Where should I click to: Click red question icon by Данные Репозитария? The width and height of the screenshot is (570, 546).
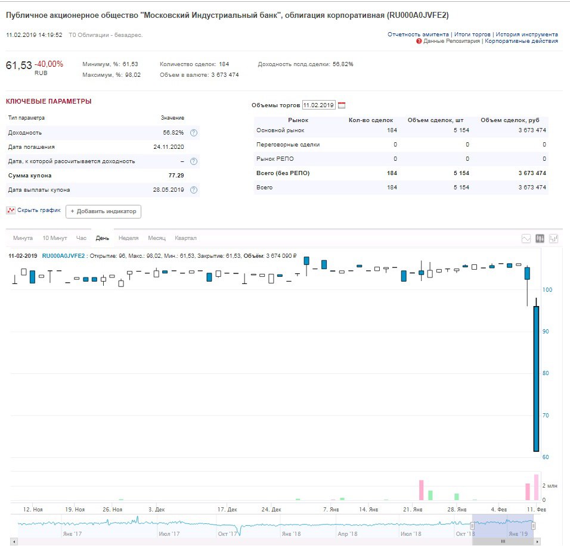(419, 41)
